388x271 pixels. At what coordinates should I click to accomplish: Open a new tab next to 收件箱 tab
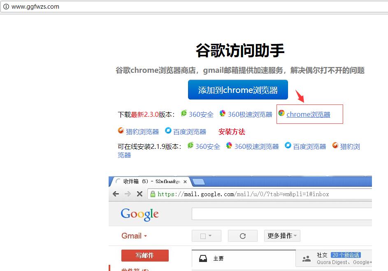tap(199, 182)
